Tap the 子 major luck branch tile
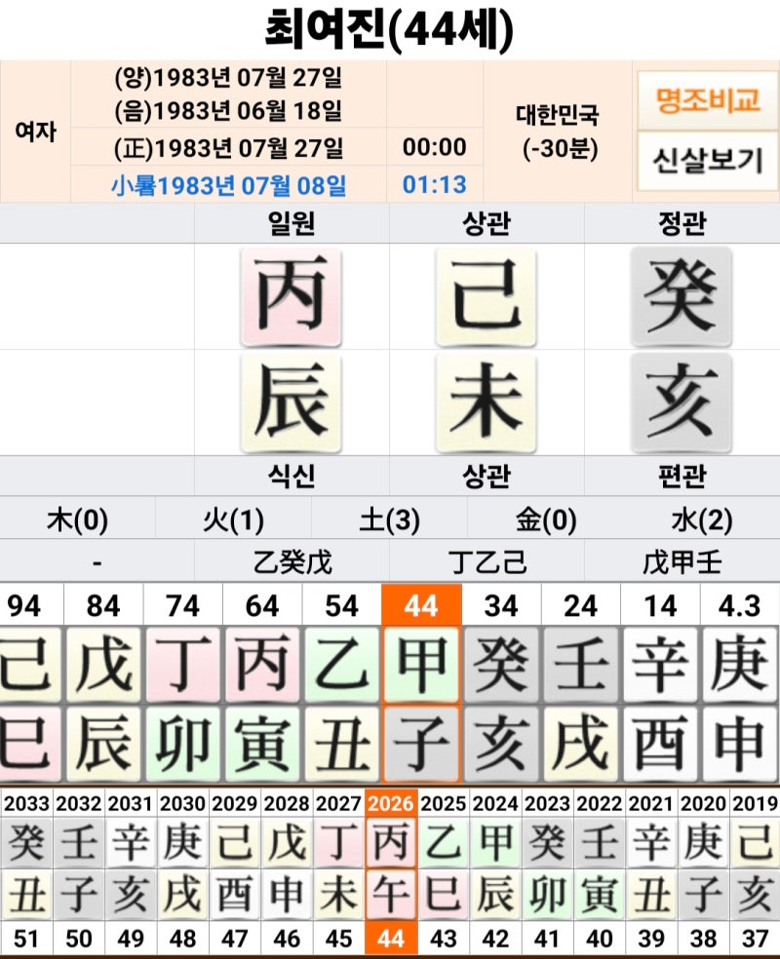Viewport: 780px width, 959px height. pos(421,744)
